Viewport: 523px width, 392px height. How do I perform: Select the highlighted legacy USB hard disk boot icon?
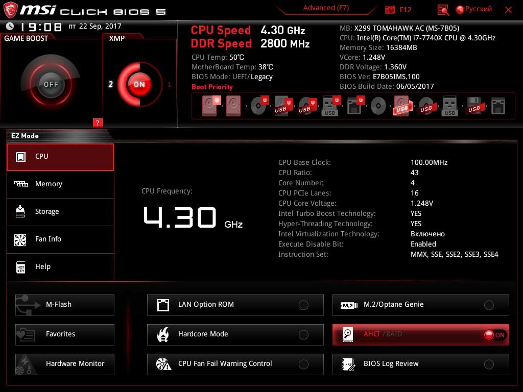coord(402,106)
